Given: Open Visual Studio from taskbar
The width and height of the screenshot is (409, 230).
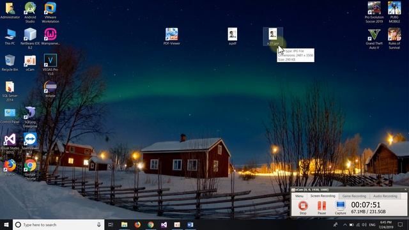Looking at the screenshot, I should pyautogui.click(x=164, y=224).
